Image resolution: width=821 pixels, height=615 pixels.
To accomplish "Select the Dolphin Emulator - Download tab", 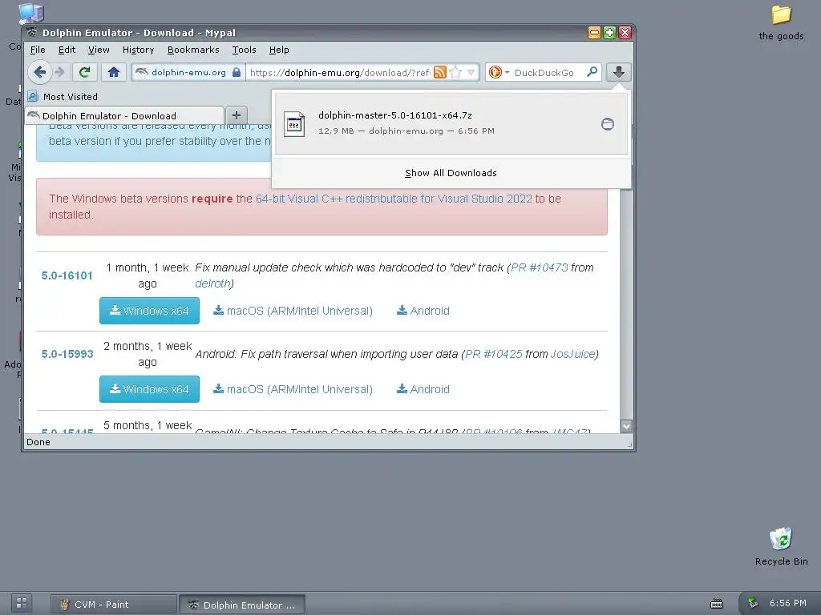I will coord(124,115).
